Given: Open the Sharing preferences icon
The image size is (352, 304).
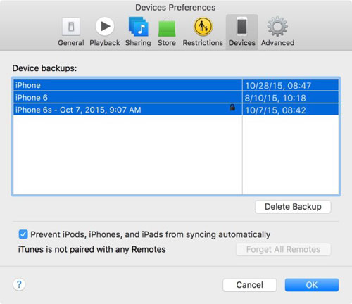Looking at the screenshot, I should [138, 27].
